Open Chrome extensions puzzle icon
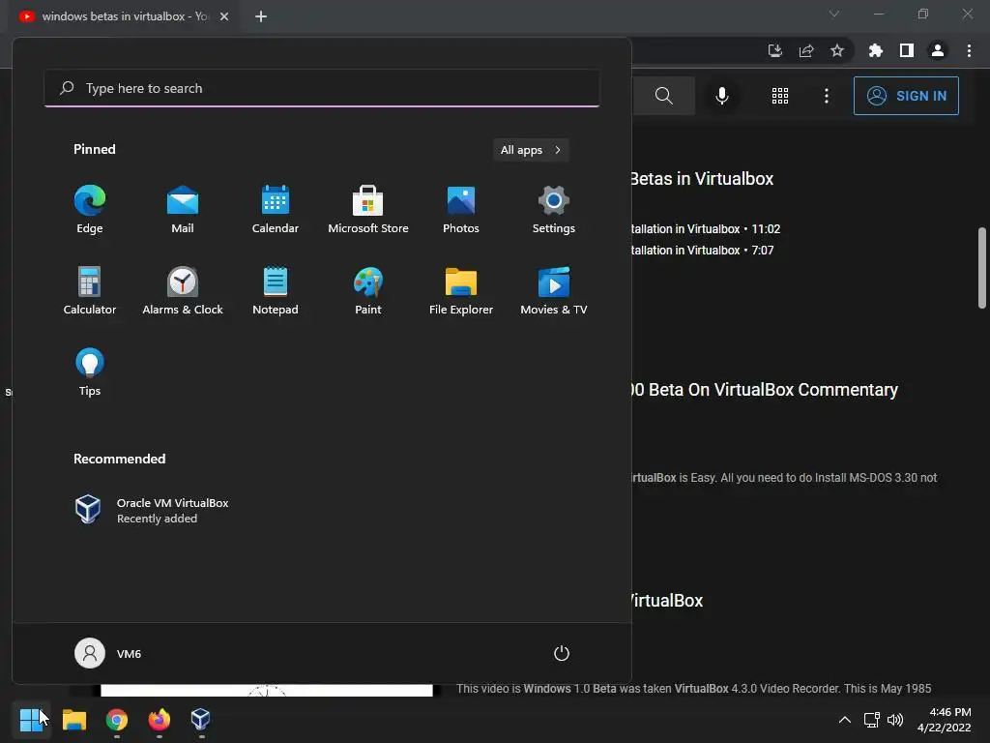Image resolution: width=990 pixels, height=743 pixels. pyautogui.click(x=876, y=50)
